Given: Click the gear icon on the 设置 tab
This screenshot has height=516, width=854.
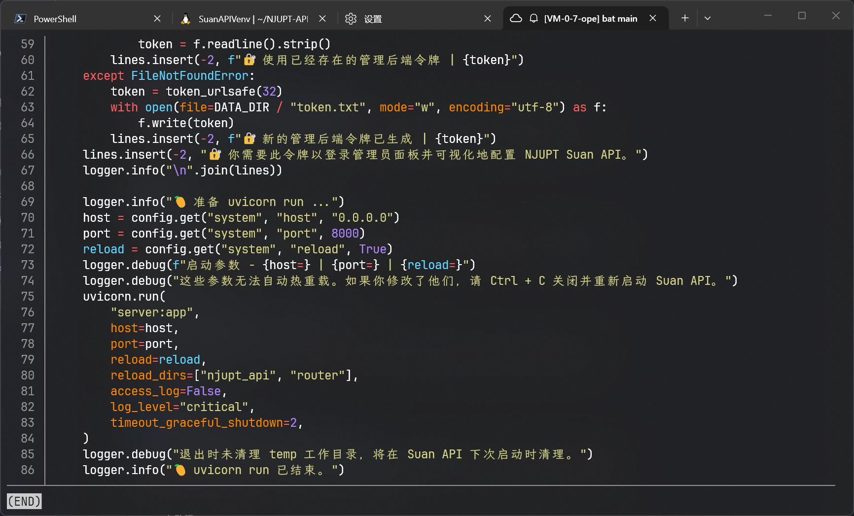Looking at the screenshot, I should [351, 19].
